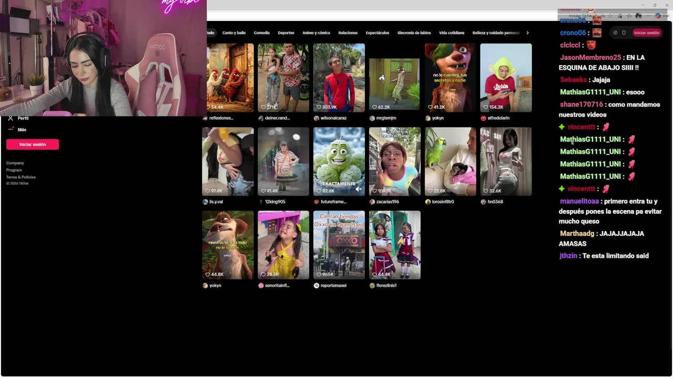Open the Perfil sidebar entry

click(18, 118)
